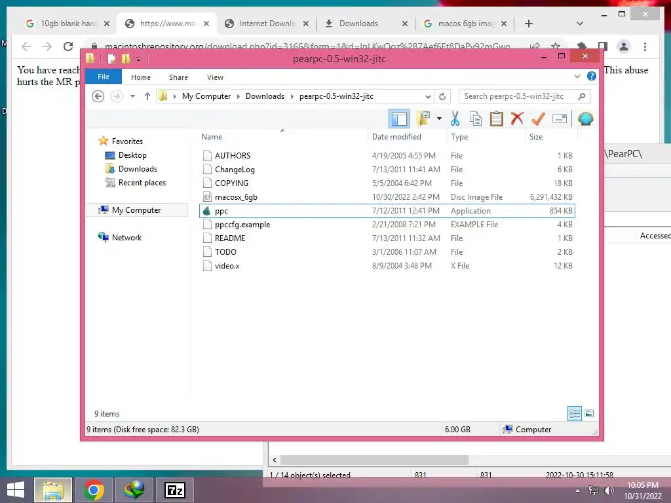671x503 pixels.
Task: Expand the folder options dropdown arrow
Action: point(439,119)
